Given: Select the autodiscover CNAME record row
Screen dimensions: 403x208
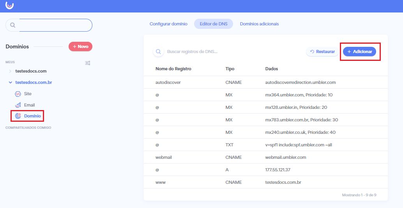Looking at the screenshot, I should [265, 82].
